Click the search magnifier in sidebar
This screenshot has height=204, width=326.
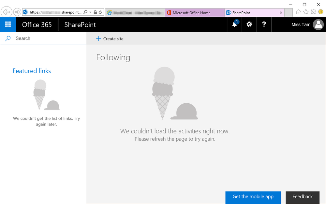(x=8, y=38)
